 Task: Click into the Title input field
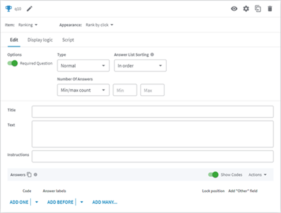(x=153, y=112)
